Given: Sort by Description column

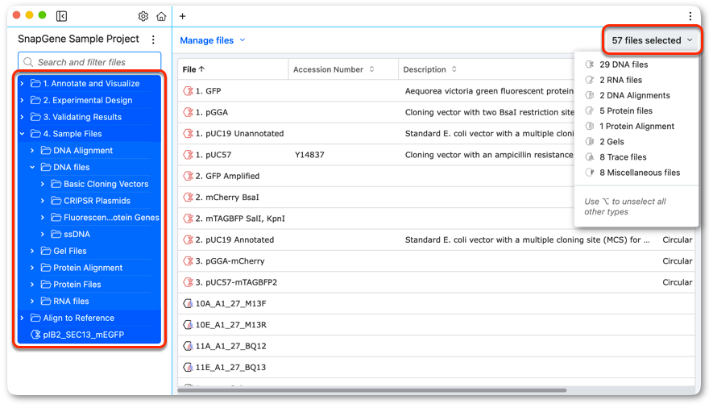Looking at the screenshot, I should pos(429,69).
